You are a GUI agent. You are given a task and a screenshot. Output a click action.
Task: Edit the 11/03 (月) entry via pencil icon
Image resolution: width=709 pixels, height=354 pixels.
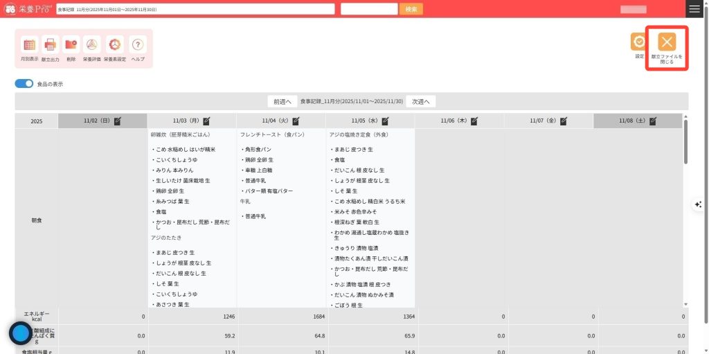point(206,121)
